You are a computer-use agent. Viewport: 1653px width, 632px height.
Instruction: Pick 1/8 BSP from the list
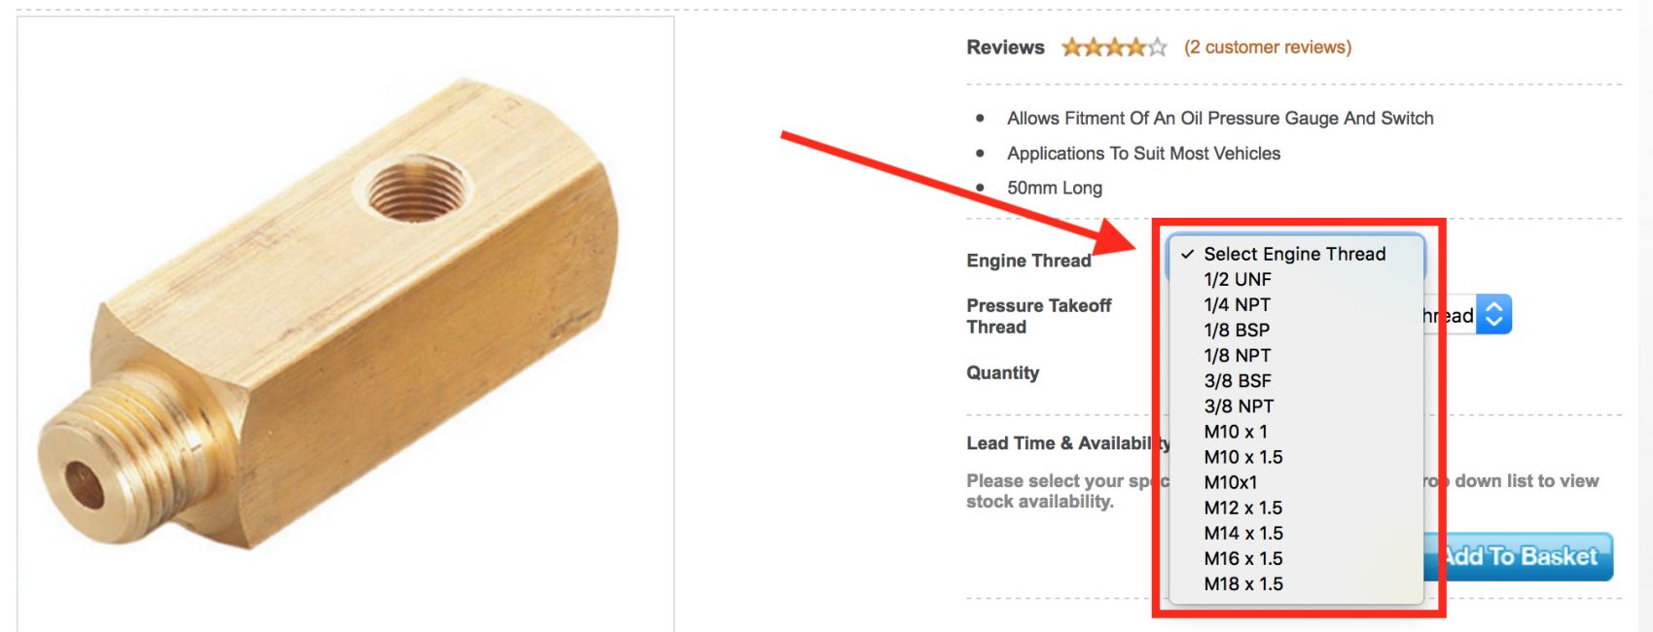(x=1295, y=330)
